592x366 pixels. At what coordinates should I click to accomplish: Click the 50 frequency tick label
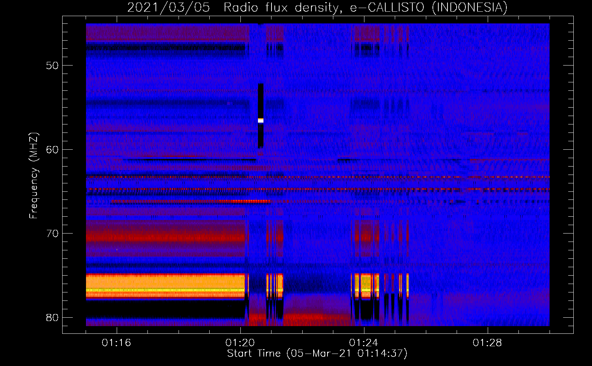(52, 66)
